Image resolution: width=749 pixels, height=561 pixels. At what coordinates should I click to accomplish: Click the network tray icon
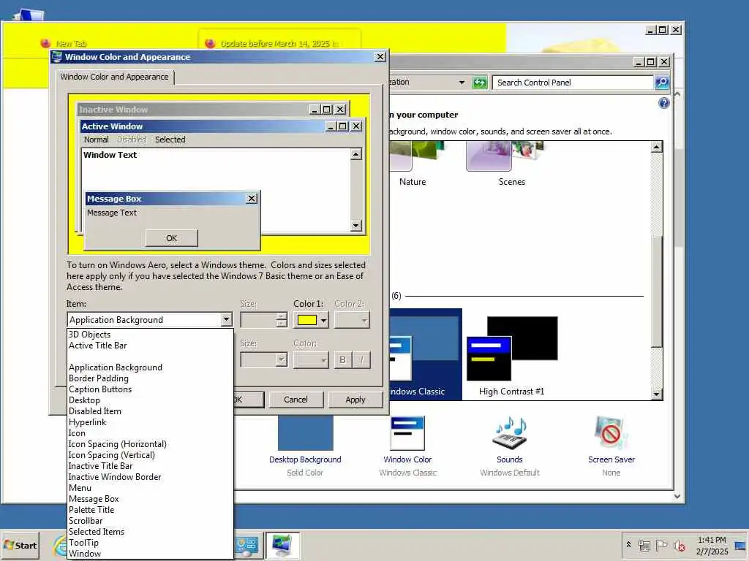(x=644, y=545)
